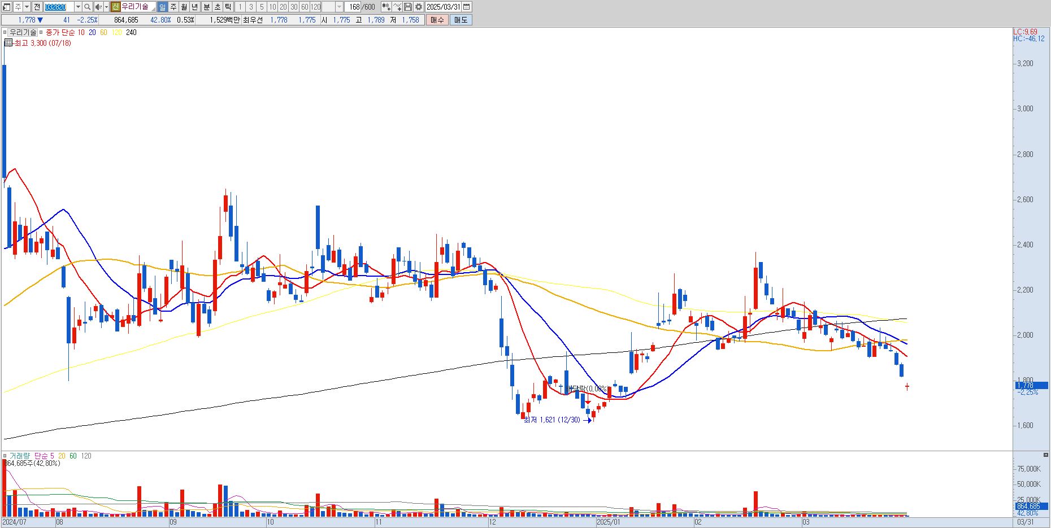Select the 년 yearly period

(195, 7)
